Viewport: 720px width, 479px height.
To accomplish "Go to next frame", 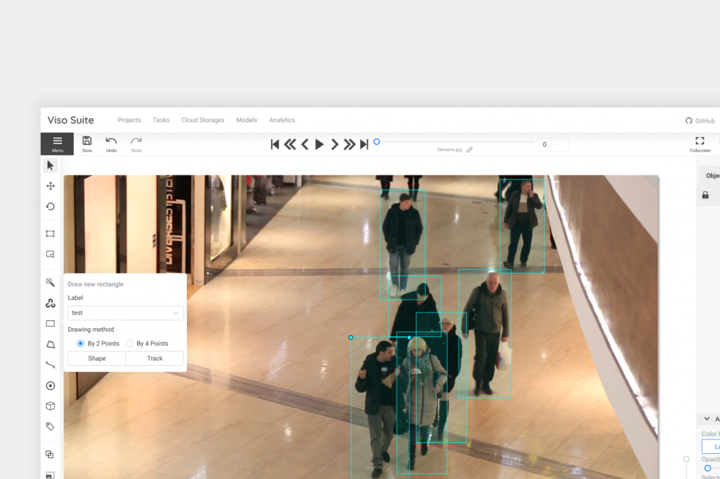I will tap(335, 145).
